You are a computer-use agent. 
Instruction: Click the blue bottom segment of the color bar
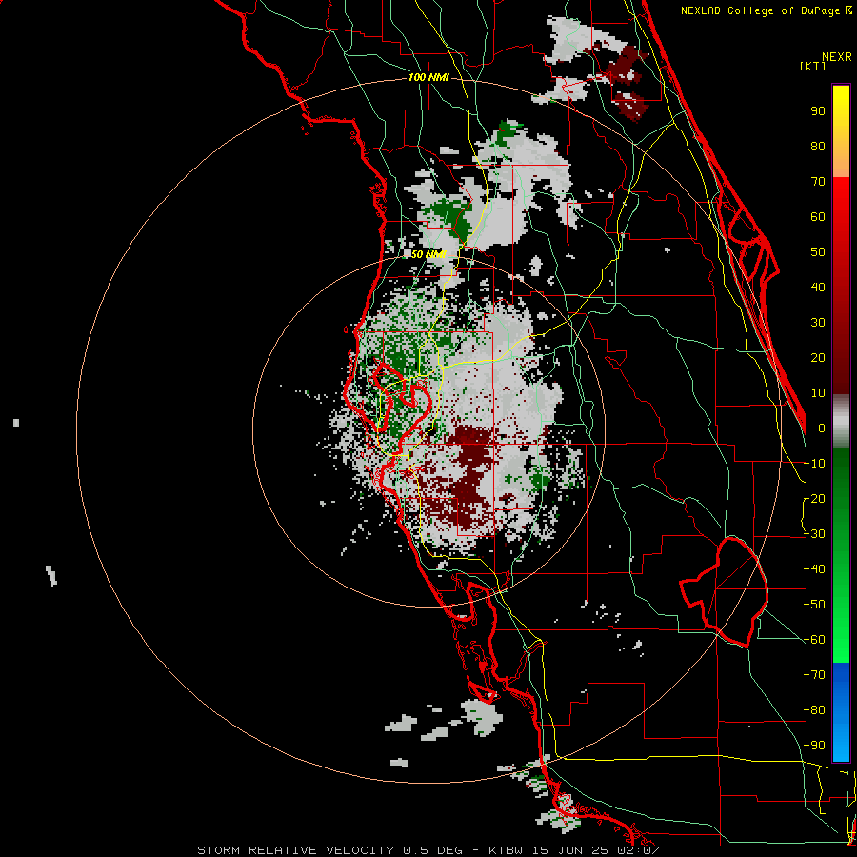click(x=841, y=712)
